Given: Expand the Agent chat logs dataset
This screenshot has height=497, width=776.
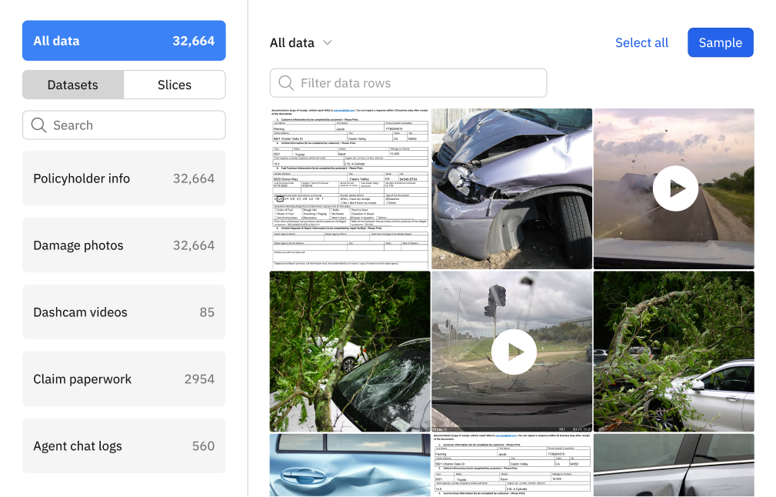Looking at the screenshot, I should click(x=123, y=445).
